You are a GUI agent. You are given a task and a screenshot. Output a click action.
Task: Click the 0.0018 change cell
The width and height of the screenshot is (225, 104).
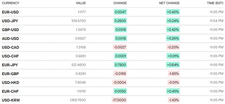point(121,39)
